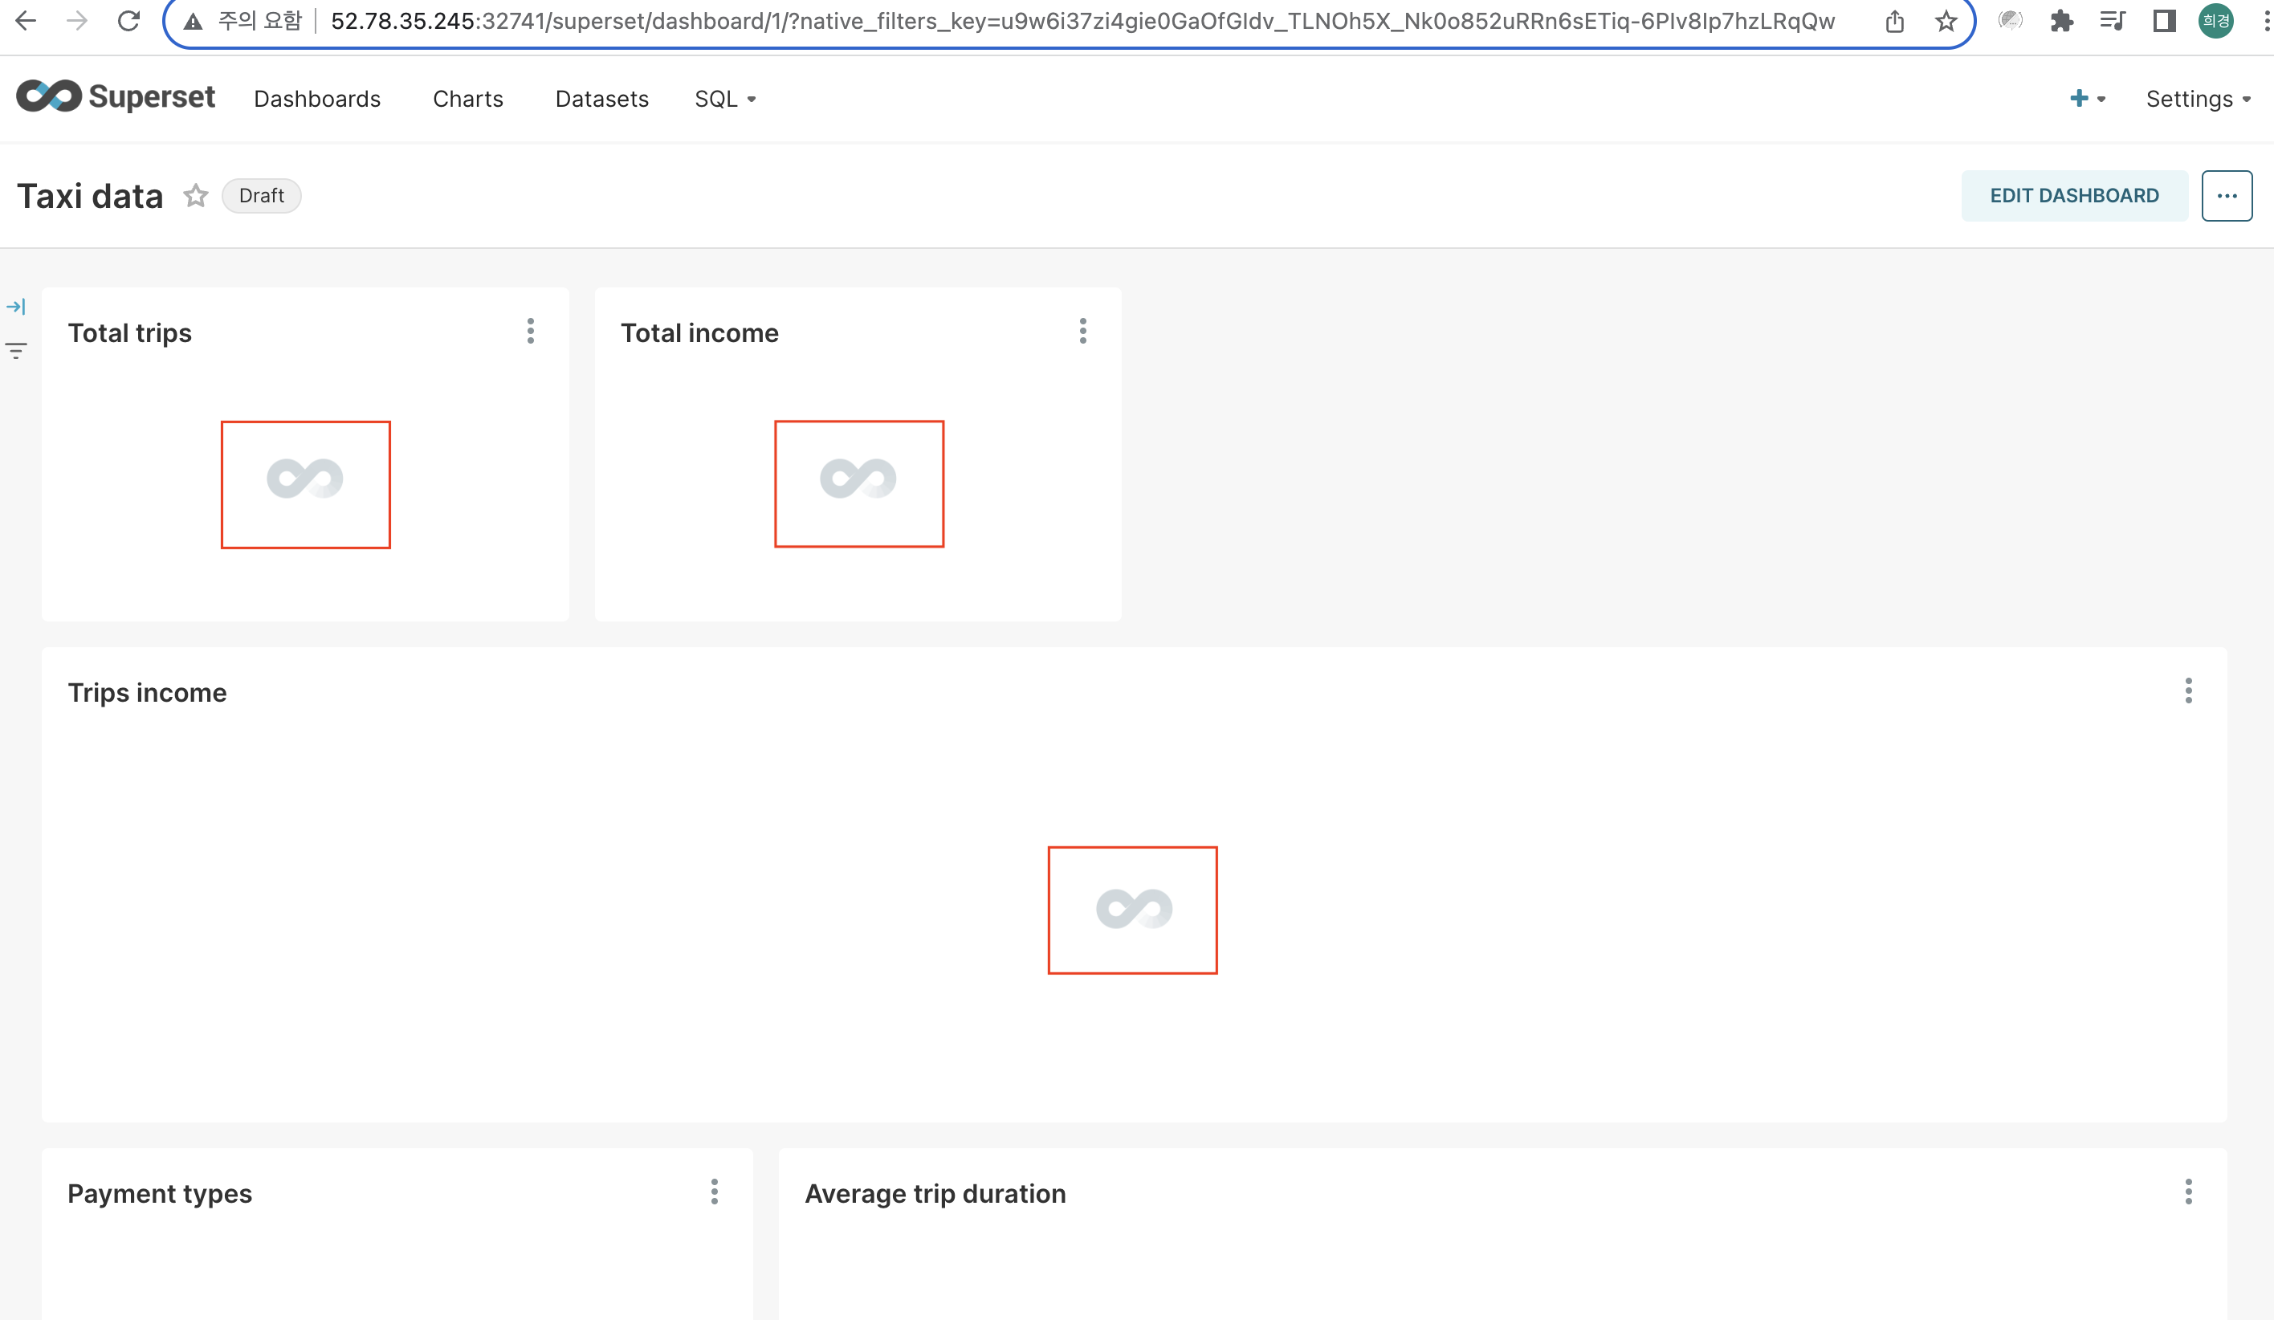Open Total trips chart options menu
This screenshot has height=1320, width=2274.
(531, 331)
